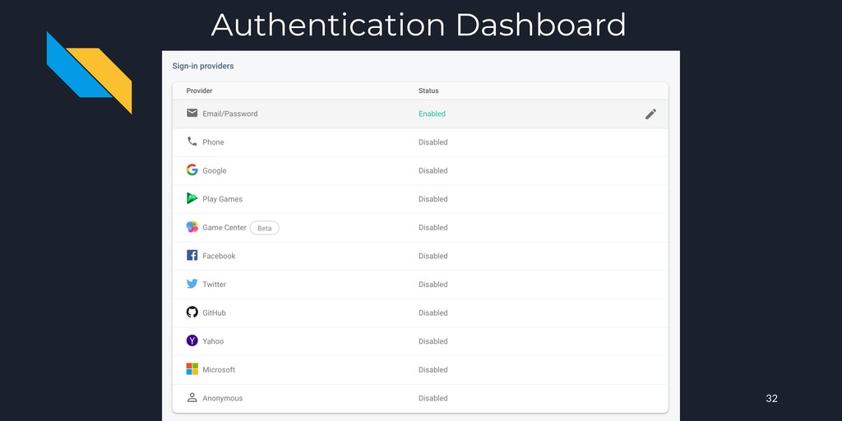Click the Disabled status for Google
The image size is (842, 421).
coord(433,171)
